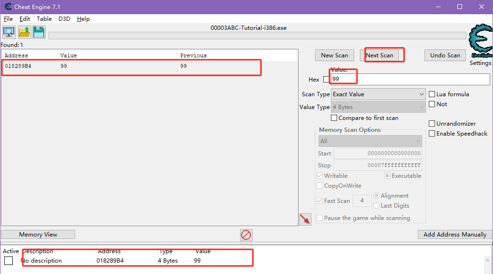Check Compare to first scan
Image resolution: width=493 pixels, height=274 pixels.
coord(334,118)
